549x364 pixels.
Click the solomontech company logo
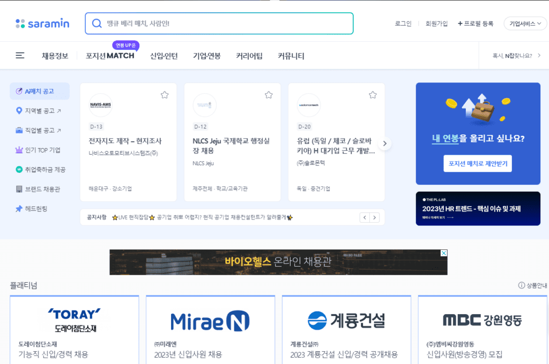coord(308,105)
